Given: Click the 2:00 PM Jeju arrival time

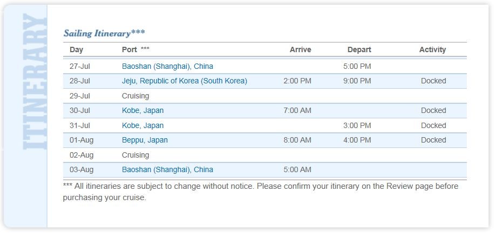Looking at the screenshot, I should click(297, 81).
